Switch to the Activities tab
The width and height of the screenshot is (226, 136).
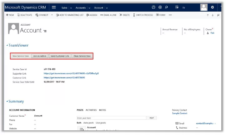point(91,110)
